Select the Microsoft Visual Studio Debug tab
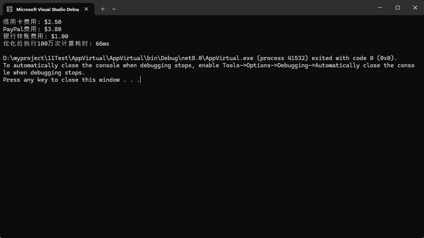This screenshot has width=424, height=238. pos(47,9)
